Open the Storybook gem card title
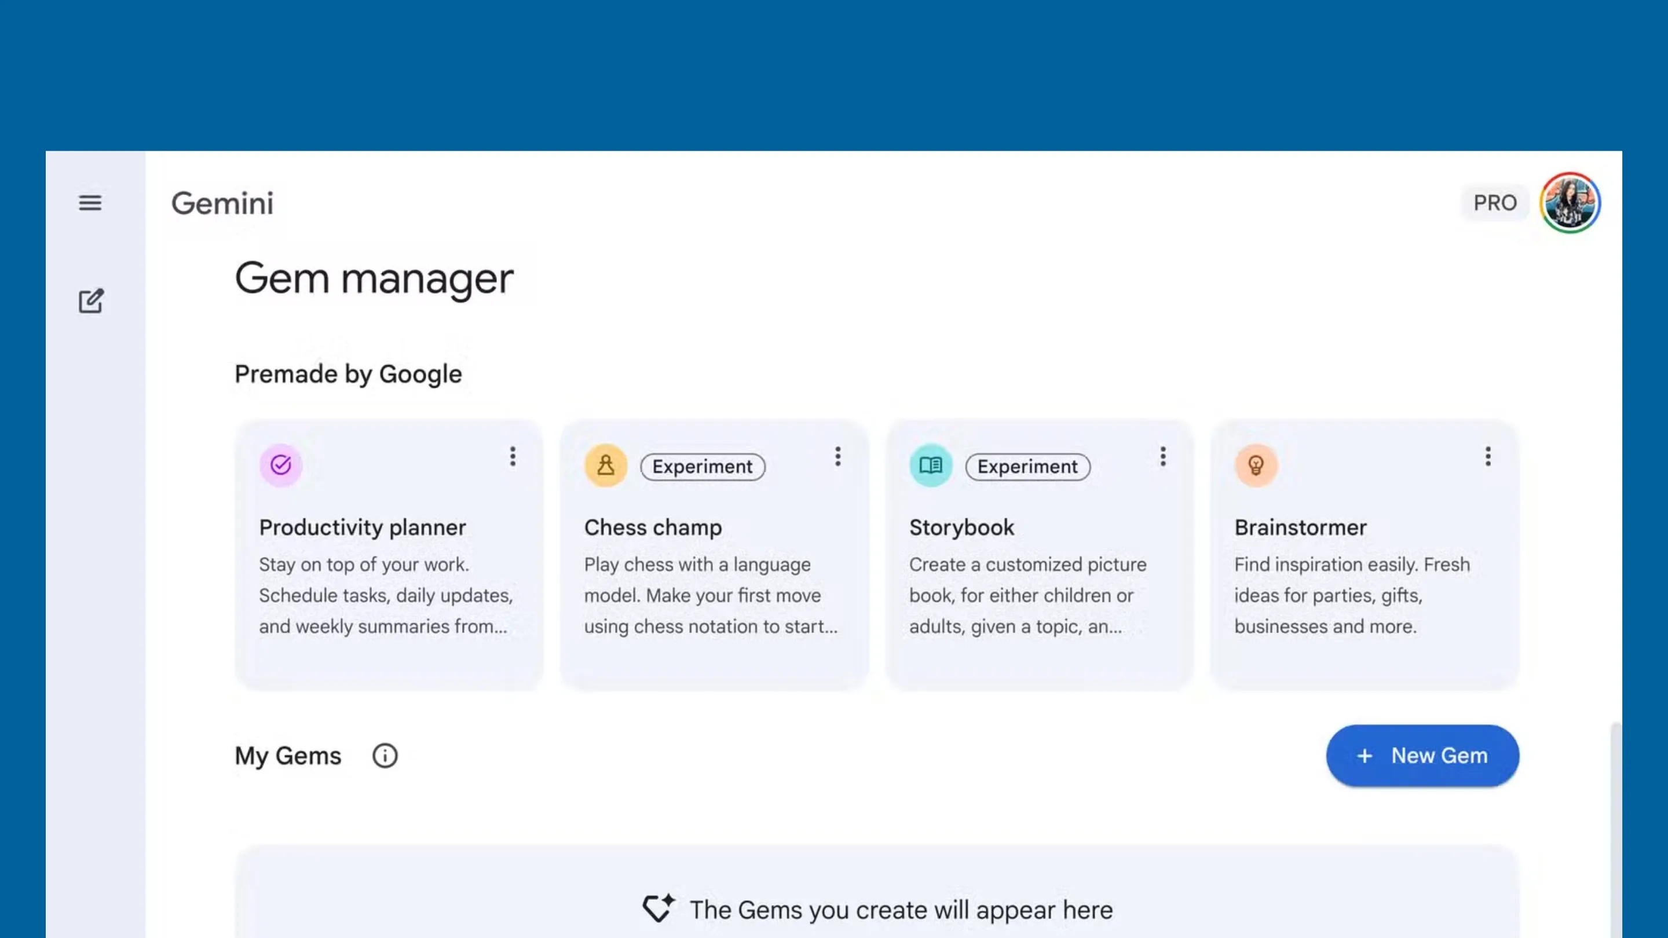Screen dimensions: 1668x938 961,527
